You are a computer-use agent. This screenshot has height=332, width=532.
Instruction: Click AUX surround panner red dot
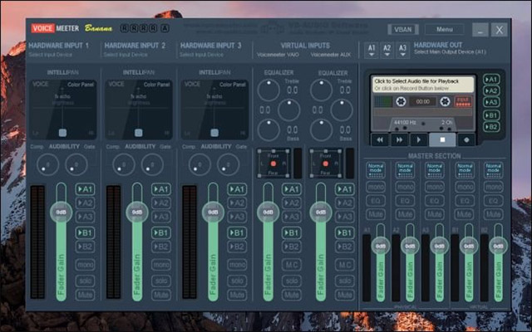326,164
